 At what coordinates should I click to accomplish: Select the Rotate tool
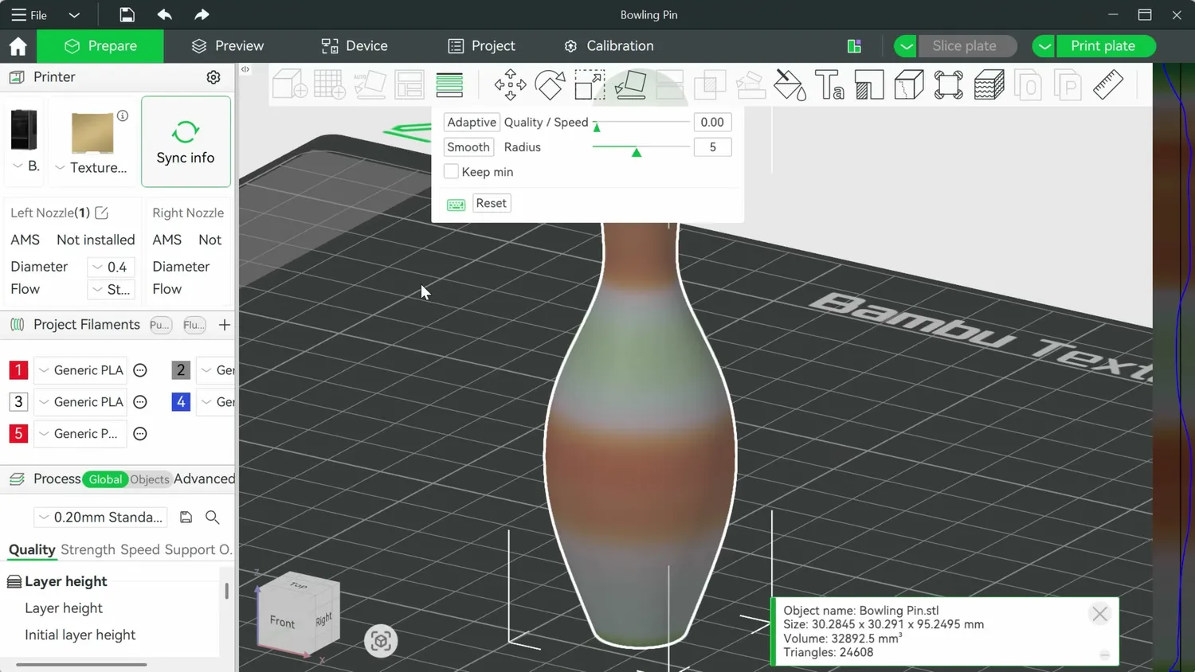[x=550, y=84]
